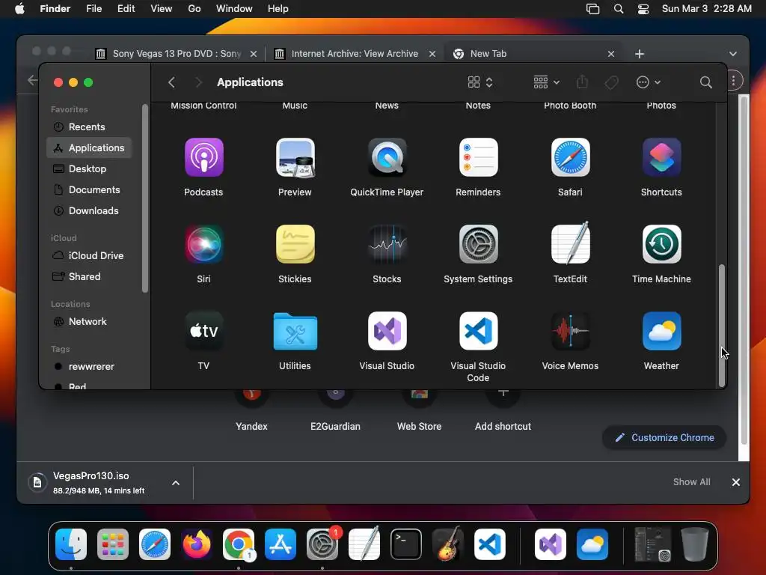Open the File menu

coord(94,9)
